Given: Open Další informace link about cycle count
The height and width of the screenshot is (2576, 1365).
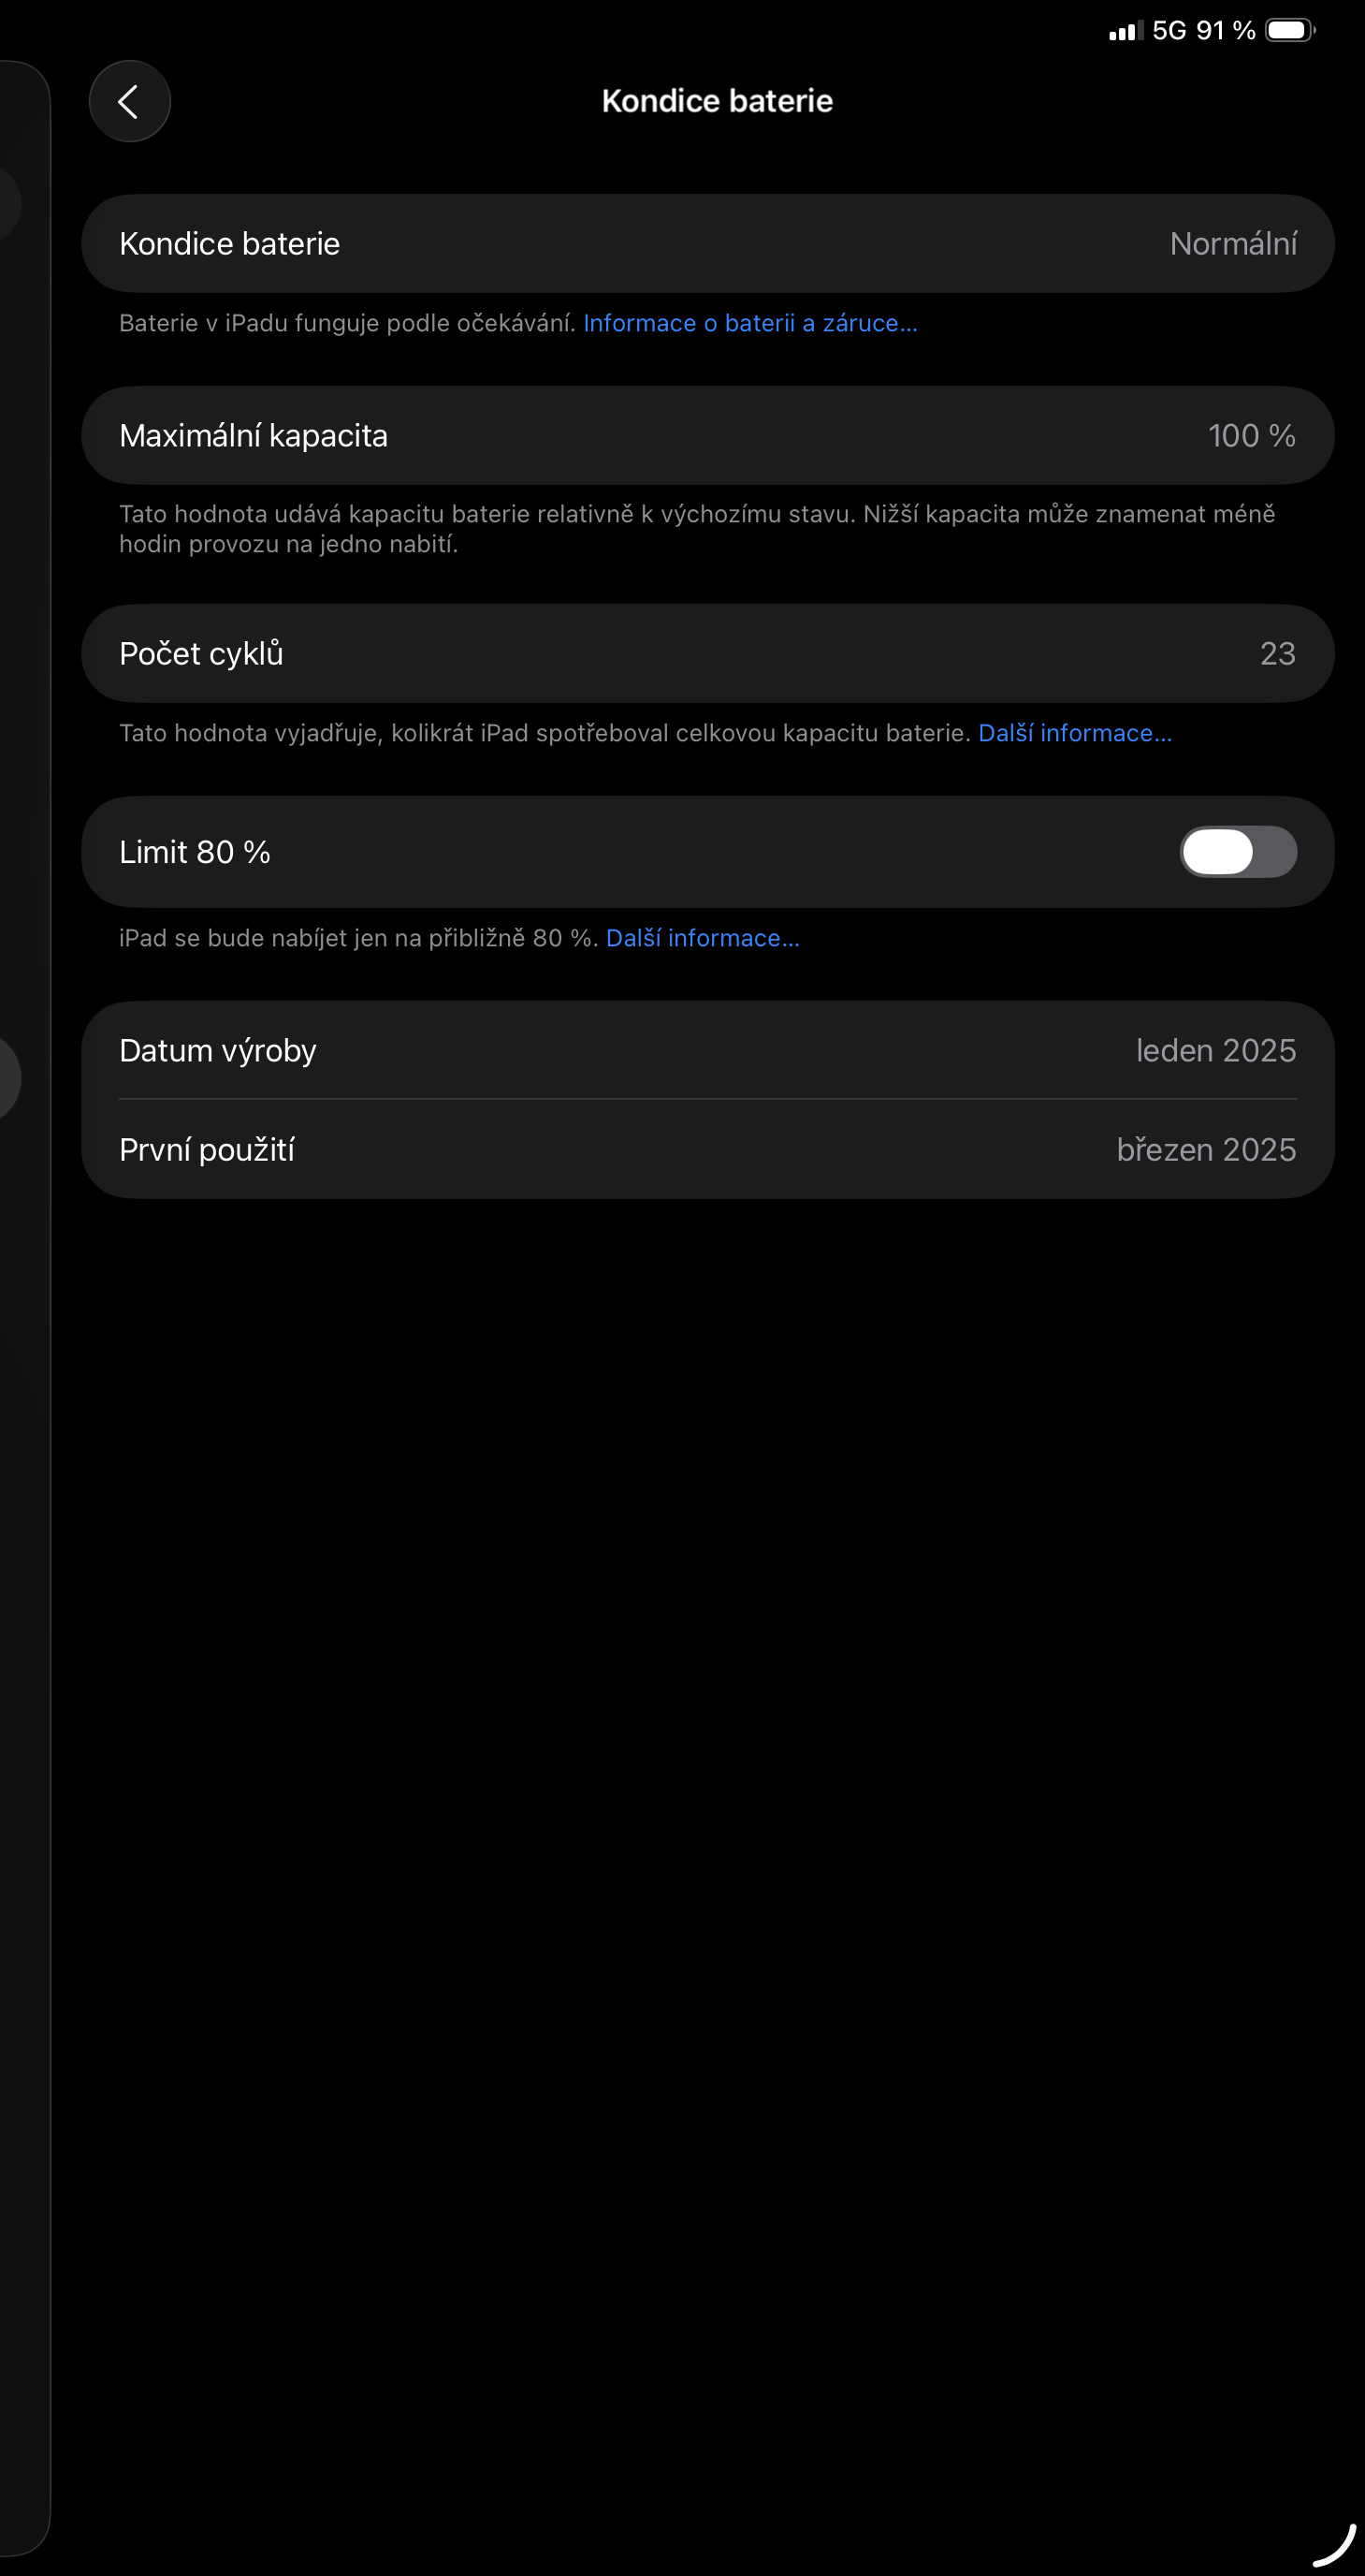Looking at the screenshot, I should pos(1074,733).
